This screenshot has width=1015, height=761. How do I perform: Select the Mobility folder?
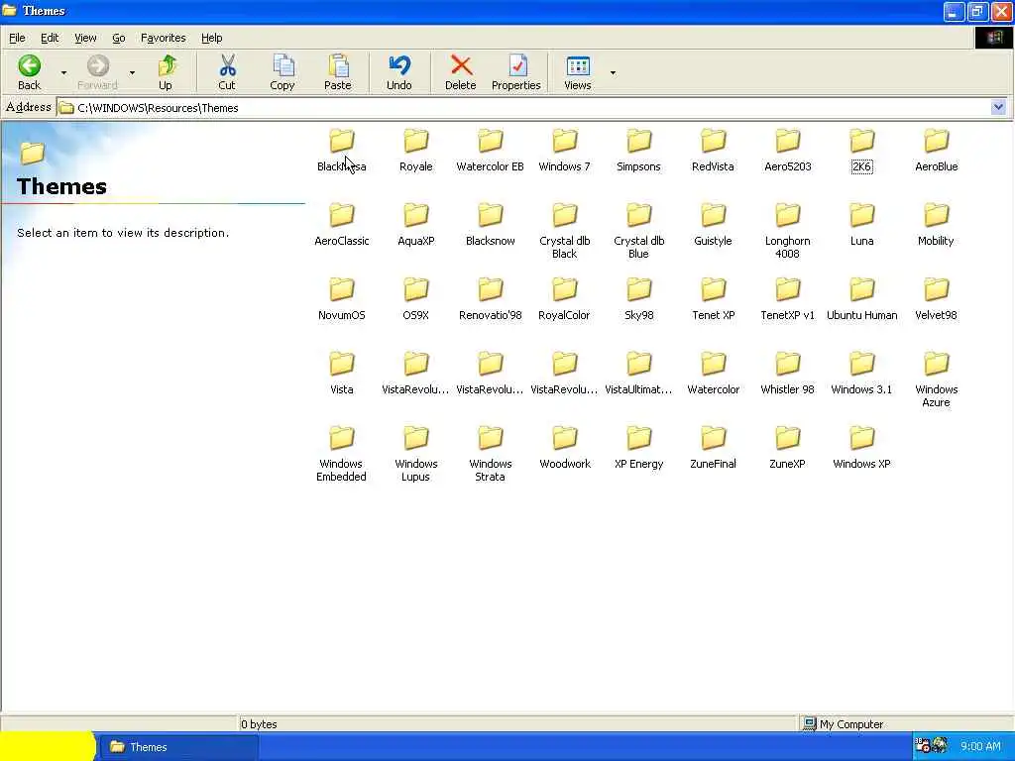[936, 225]
